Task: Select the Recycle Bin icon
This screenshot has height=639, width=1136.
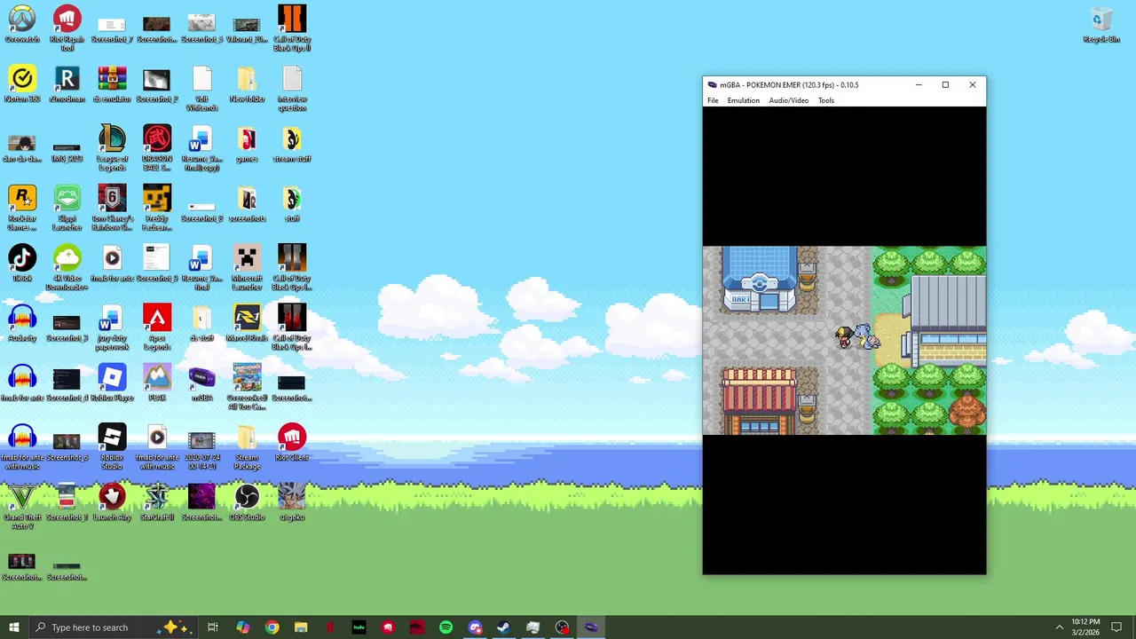Action: click(1101, 25)
